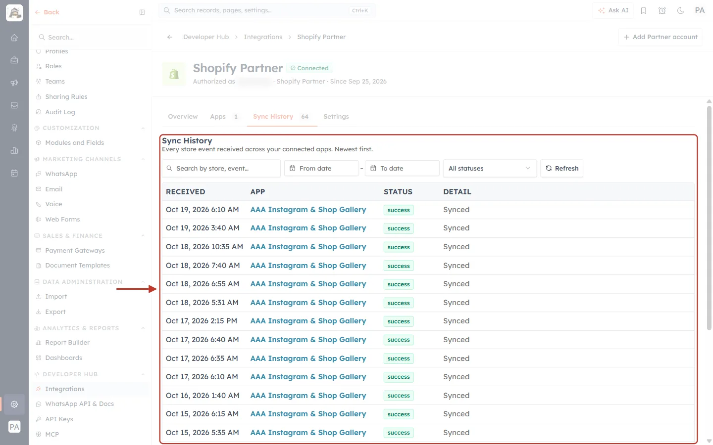
Task: Go Back from settings sidebar
Action: (47, 12)
